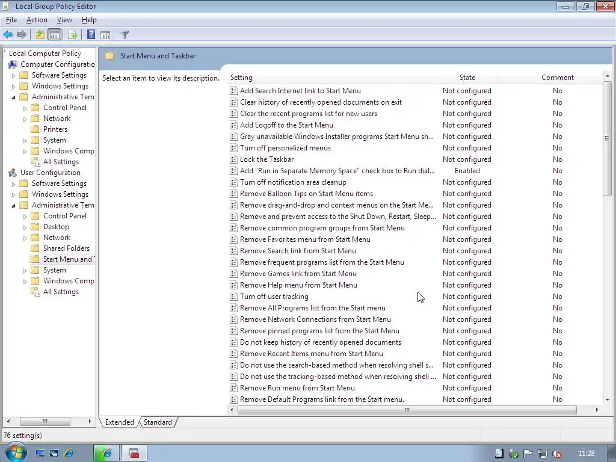616x462 pixels.
Task: Select the User Configuration node icon
Action: 13,173
